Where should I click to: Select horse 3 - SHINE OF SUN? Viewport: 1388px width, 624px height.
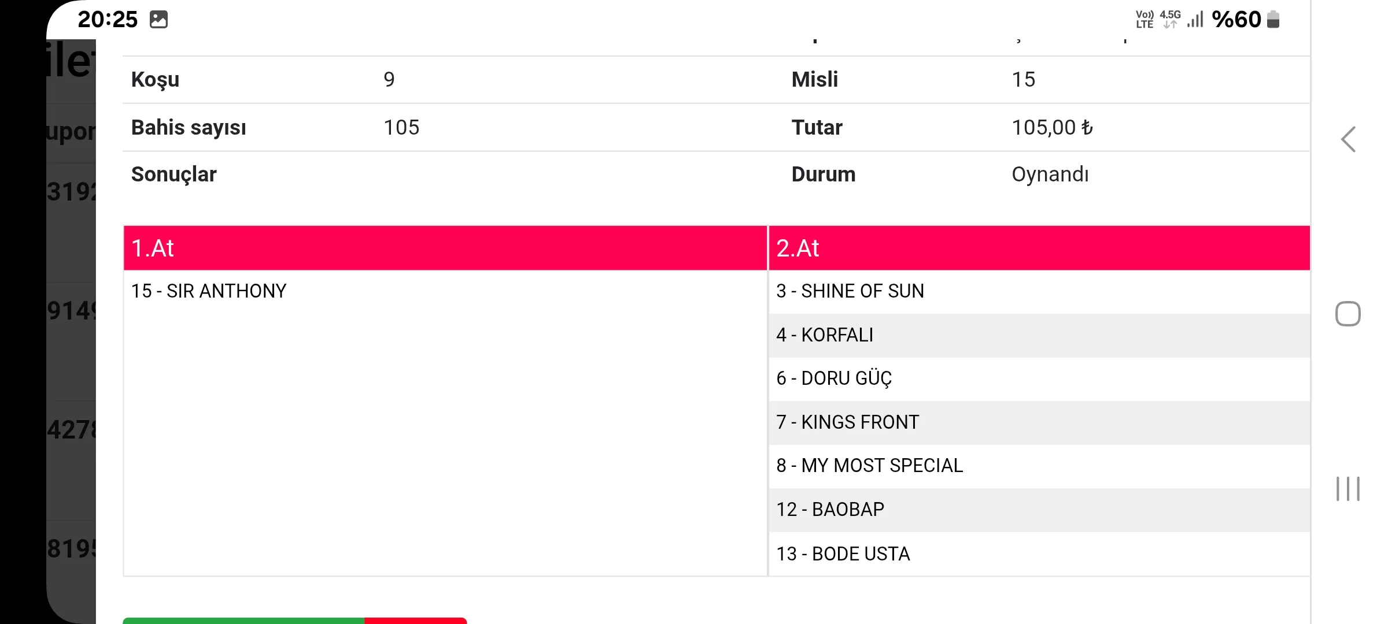(x=850, y=291)
